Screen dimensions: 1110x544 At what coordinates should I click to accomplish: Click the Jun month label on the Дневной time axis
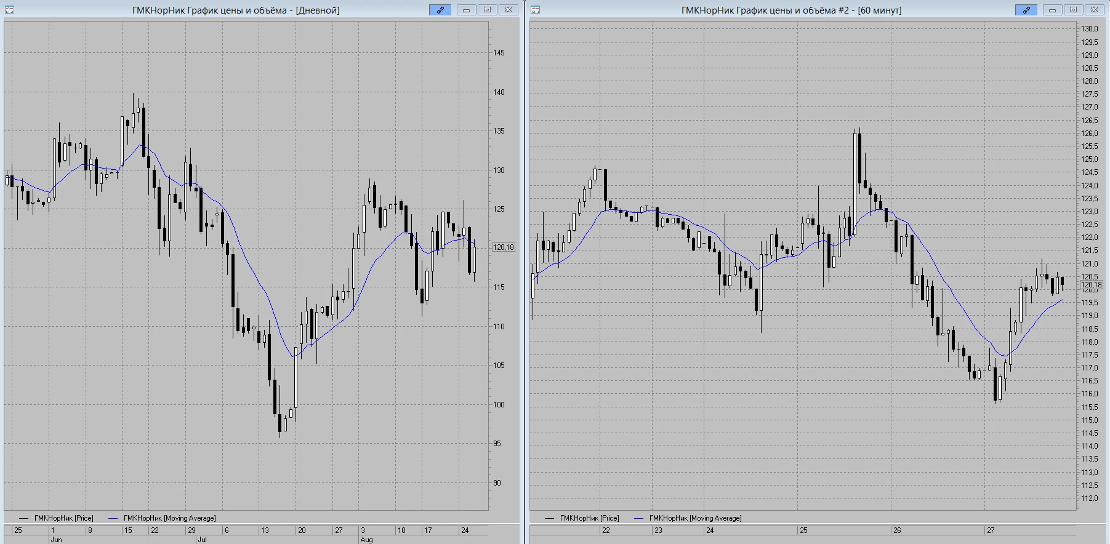pyautogui.click(x=56, y=540)
